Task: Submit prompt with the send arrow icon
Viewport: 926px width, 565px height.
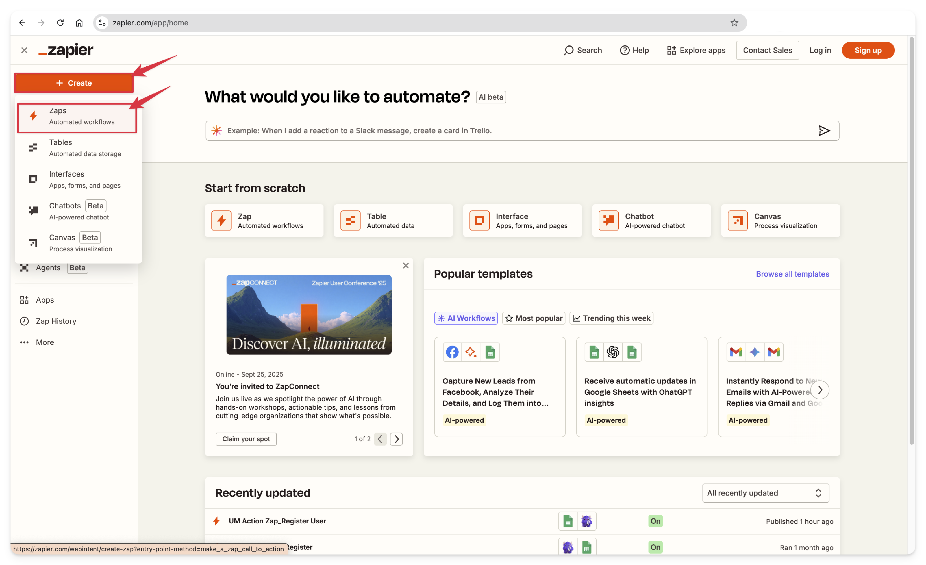Action: (824, 130)
